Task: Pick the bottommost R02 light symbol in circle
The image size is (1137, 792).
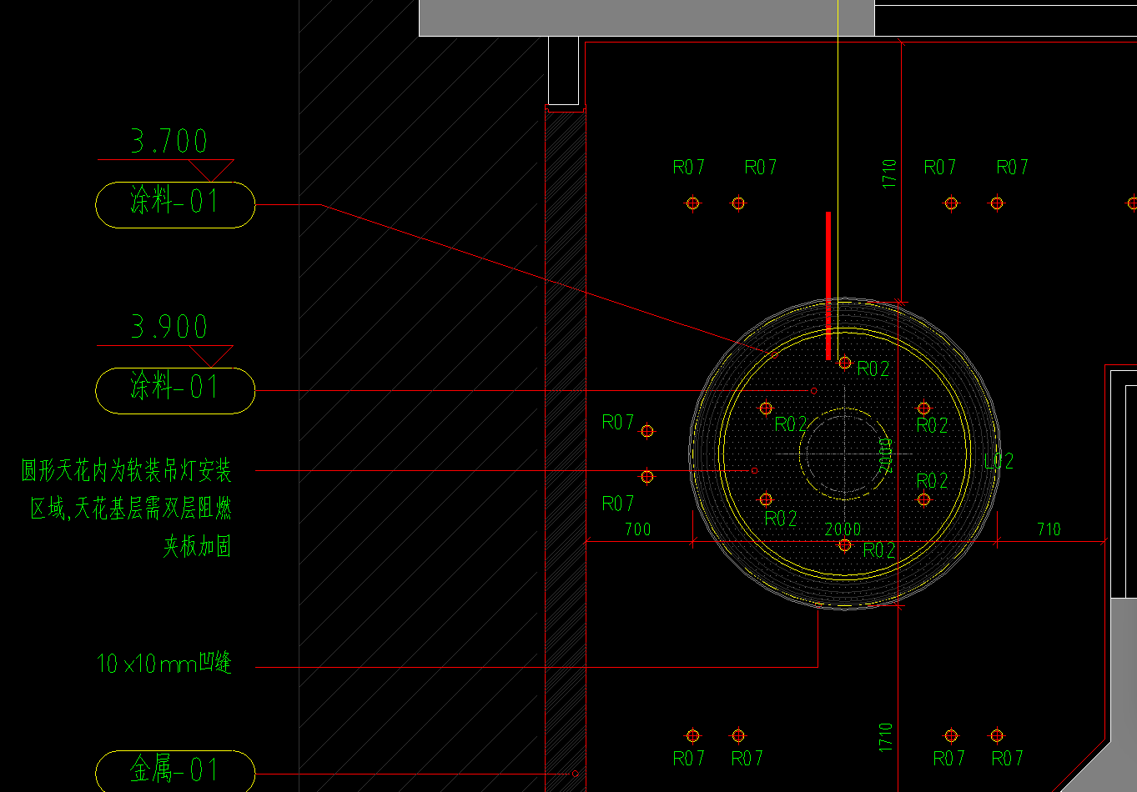Action: 845,545
